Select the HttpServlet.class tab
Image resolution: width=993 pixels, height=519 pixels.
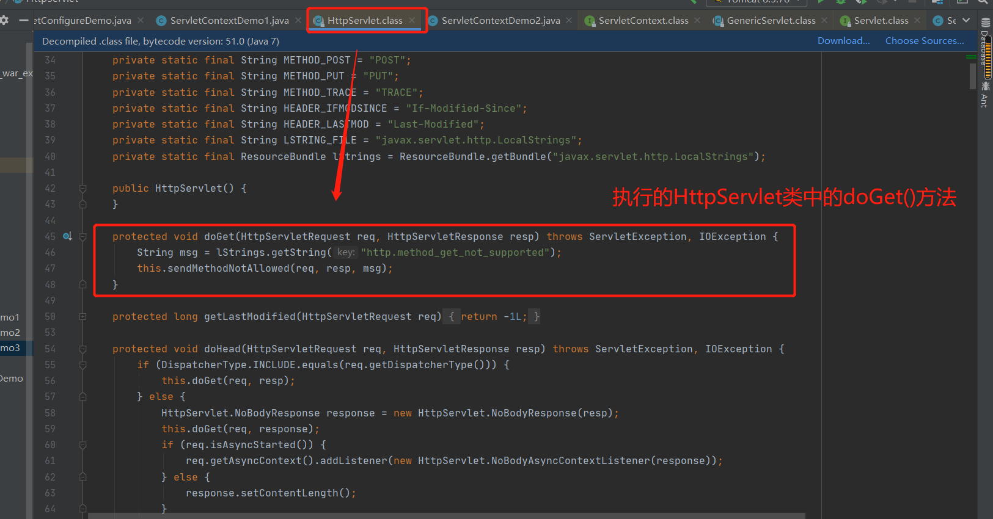click(365, 21)
